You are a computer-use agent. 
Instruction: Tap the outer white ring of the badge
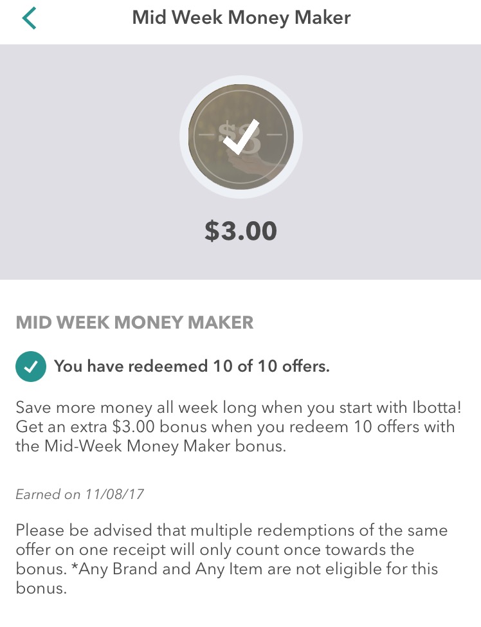tap(240, 80)
